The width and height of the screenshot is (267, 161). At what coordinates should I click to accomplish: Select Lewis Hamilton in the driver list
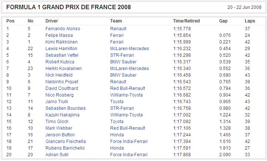pyautogui.click(x=61, y=49)
